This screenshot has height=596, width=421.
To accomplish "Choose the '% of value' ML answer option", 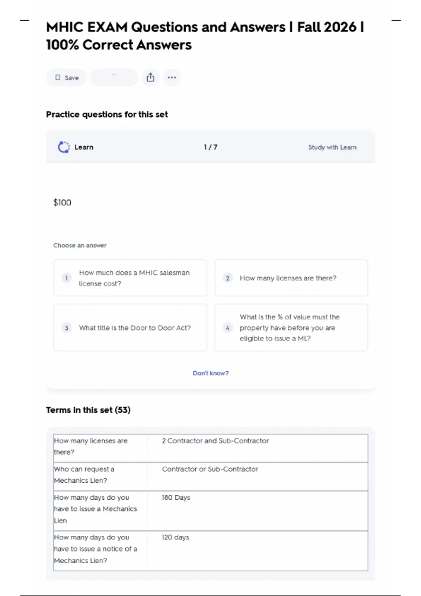I will (291, 327).
